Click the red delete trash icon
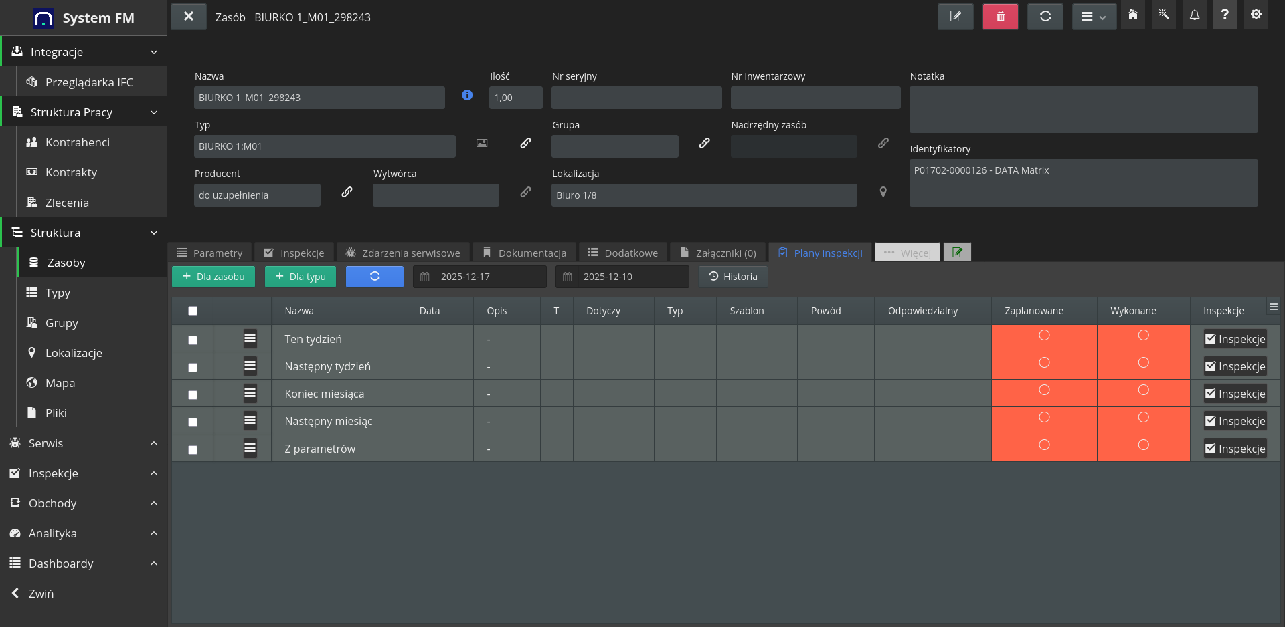 [x=1000, y=17]
